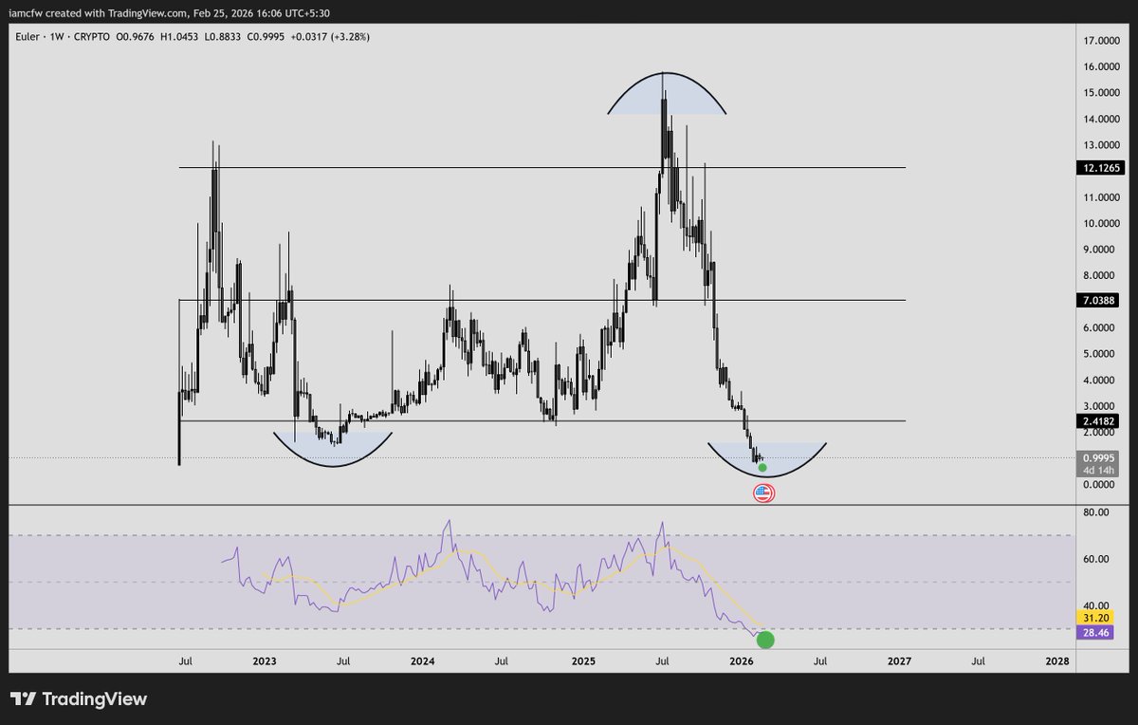Image resolution: width=1138 pixels, height=725 pixels.
Task: Select the small green dot beside the latest candle
Action: 762,468
